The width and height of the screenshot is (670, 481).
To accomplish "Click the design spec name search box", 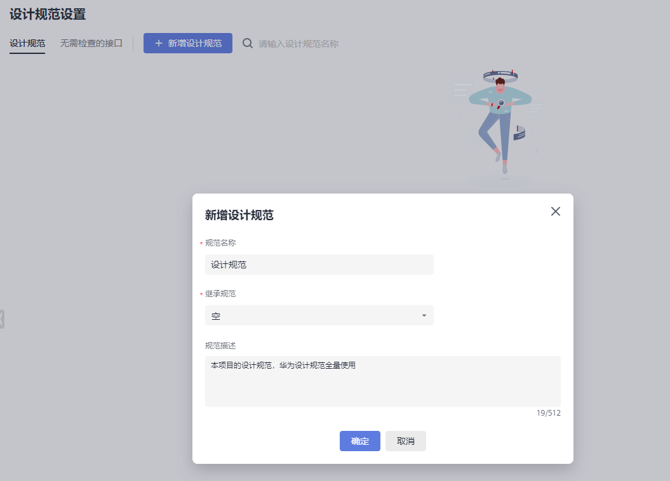I will point(298,44).
